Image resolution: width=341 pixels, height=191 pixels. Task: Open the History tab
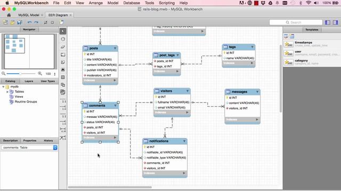(48, 141)
